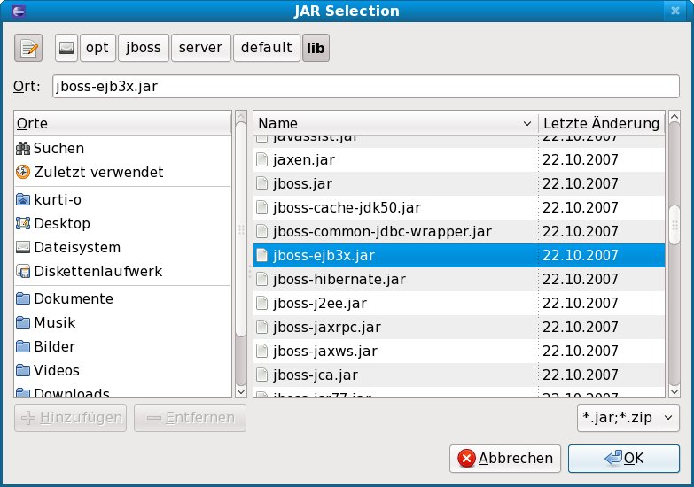
Task: Click the jboss-ejb3x.jar file icon
Action: (262, 255)
